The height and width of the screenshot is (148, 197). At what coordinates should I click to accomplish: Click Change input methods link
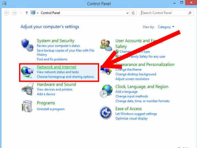132,96
